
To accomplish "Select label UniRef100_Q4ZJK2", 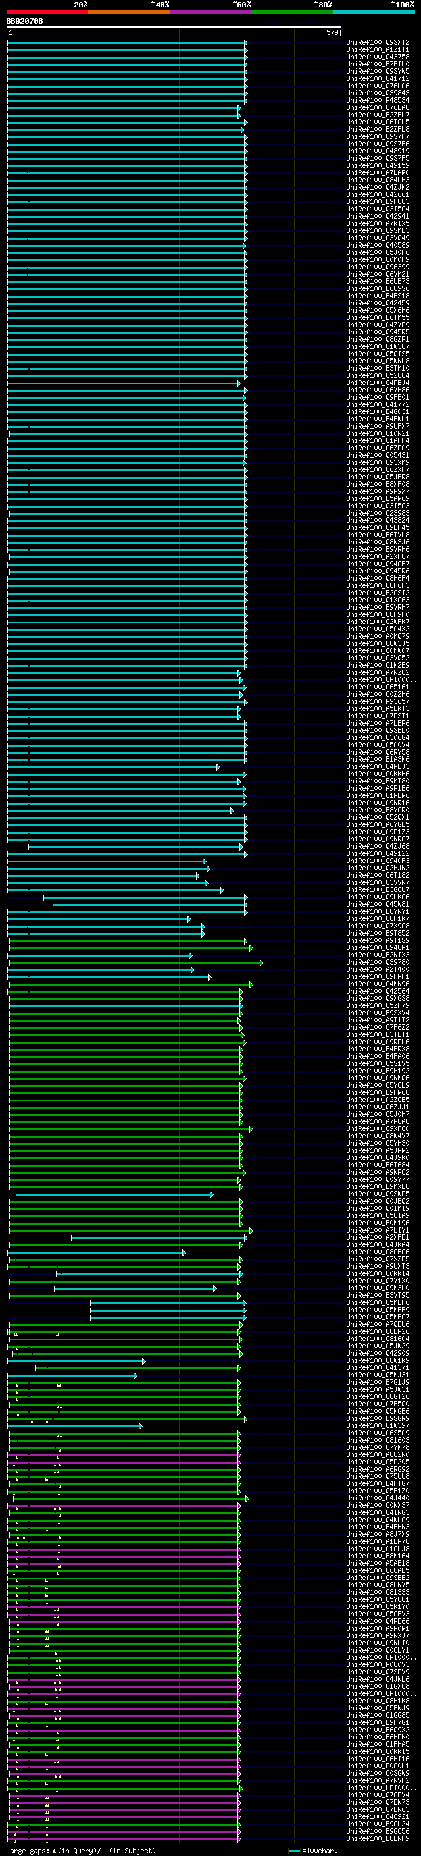I will (378, 188).
